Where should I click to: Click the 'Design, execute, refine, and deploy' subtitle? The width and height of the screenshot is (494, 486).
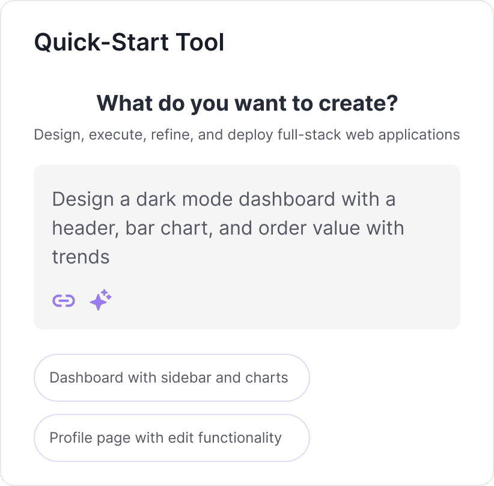[247, 135]
